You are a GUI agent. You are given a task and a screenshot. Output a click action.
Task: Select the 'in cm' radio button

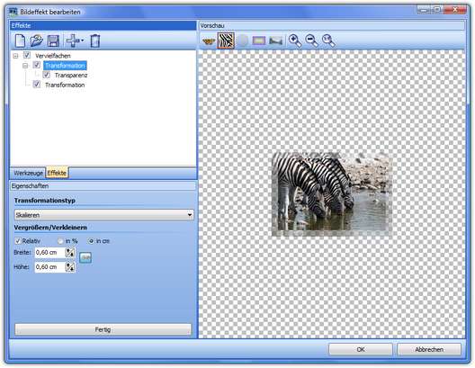coord(91,241)
